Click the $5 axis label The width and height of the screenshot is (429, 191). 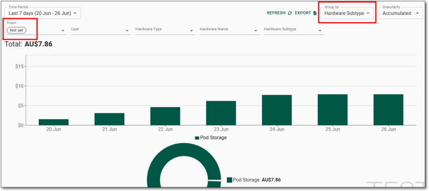point(21,106)
